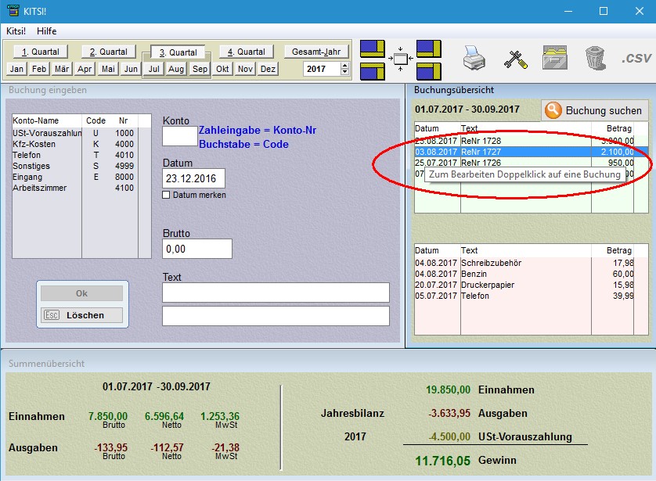656x481 pixels.
Task: Select the Gesamt-Jahr period button
Action: tap(315, 52)
